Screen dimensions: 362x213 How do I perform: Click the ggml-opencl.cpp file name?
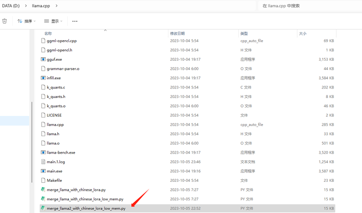pyautogui.click(x=62, y=41)
